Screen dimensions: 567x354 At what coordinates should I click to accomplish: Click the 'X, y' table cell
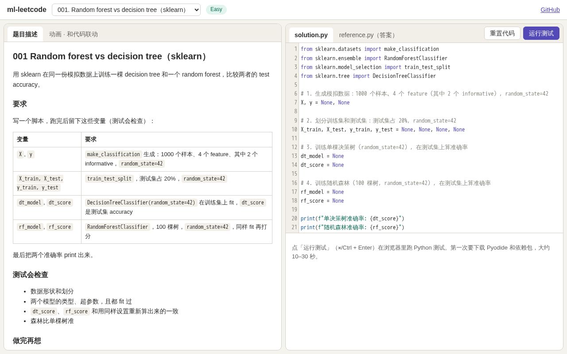(x=47, y=159)
